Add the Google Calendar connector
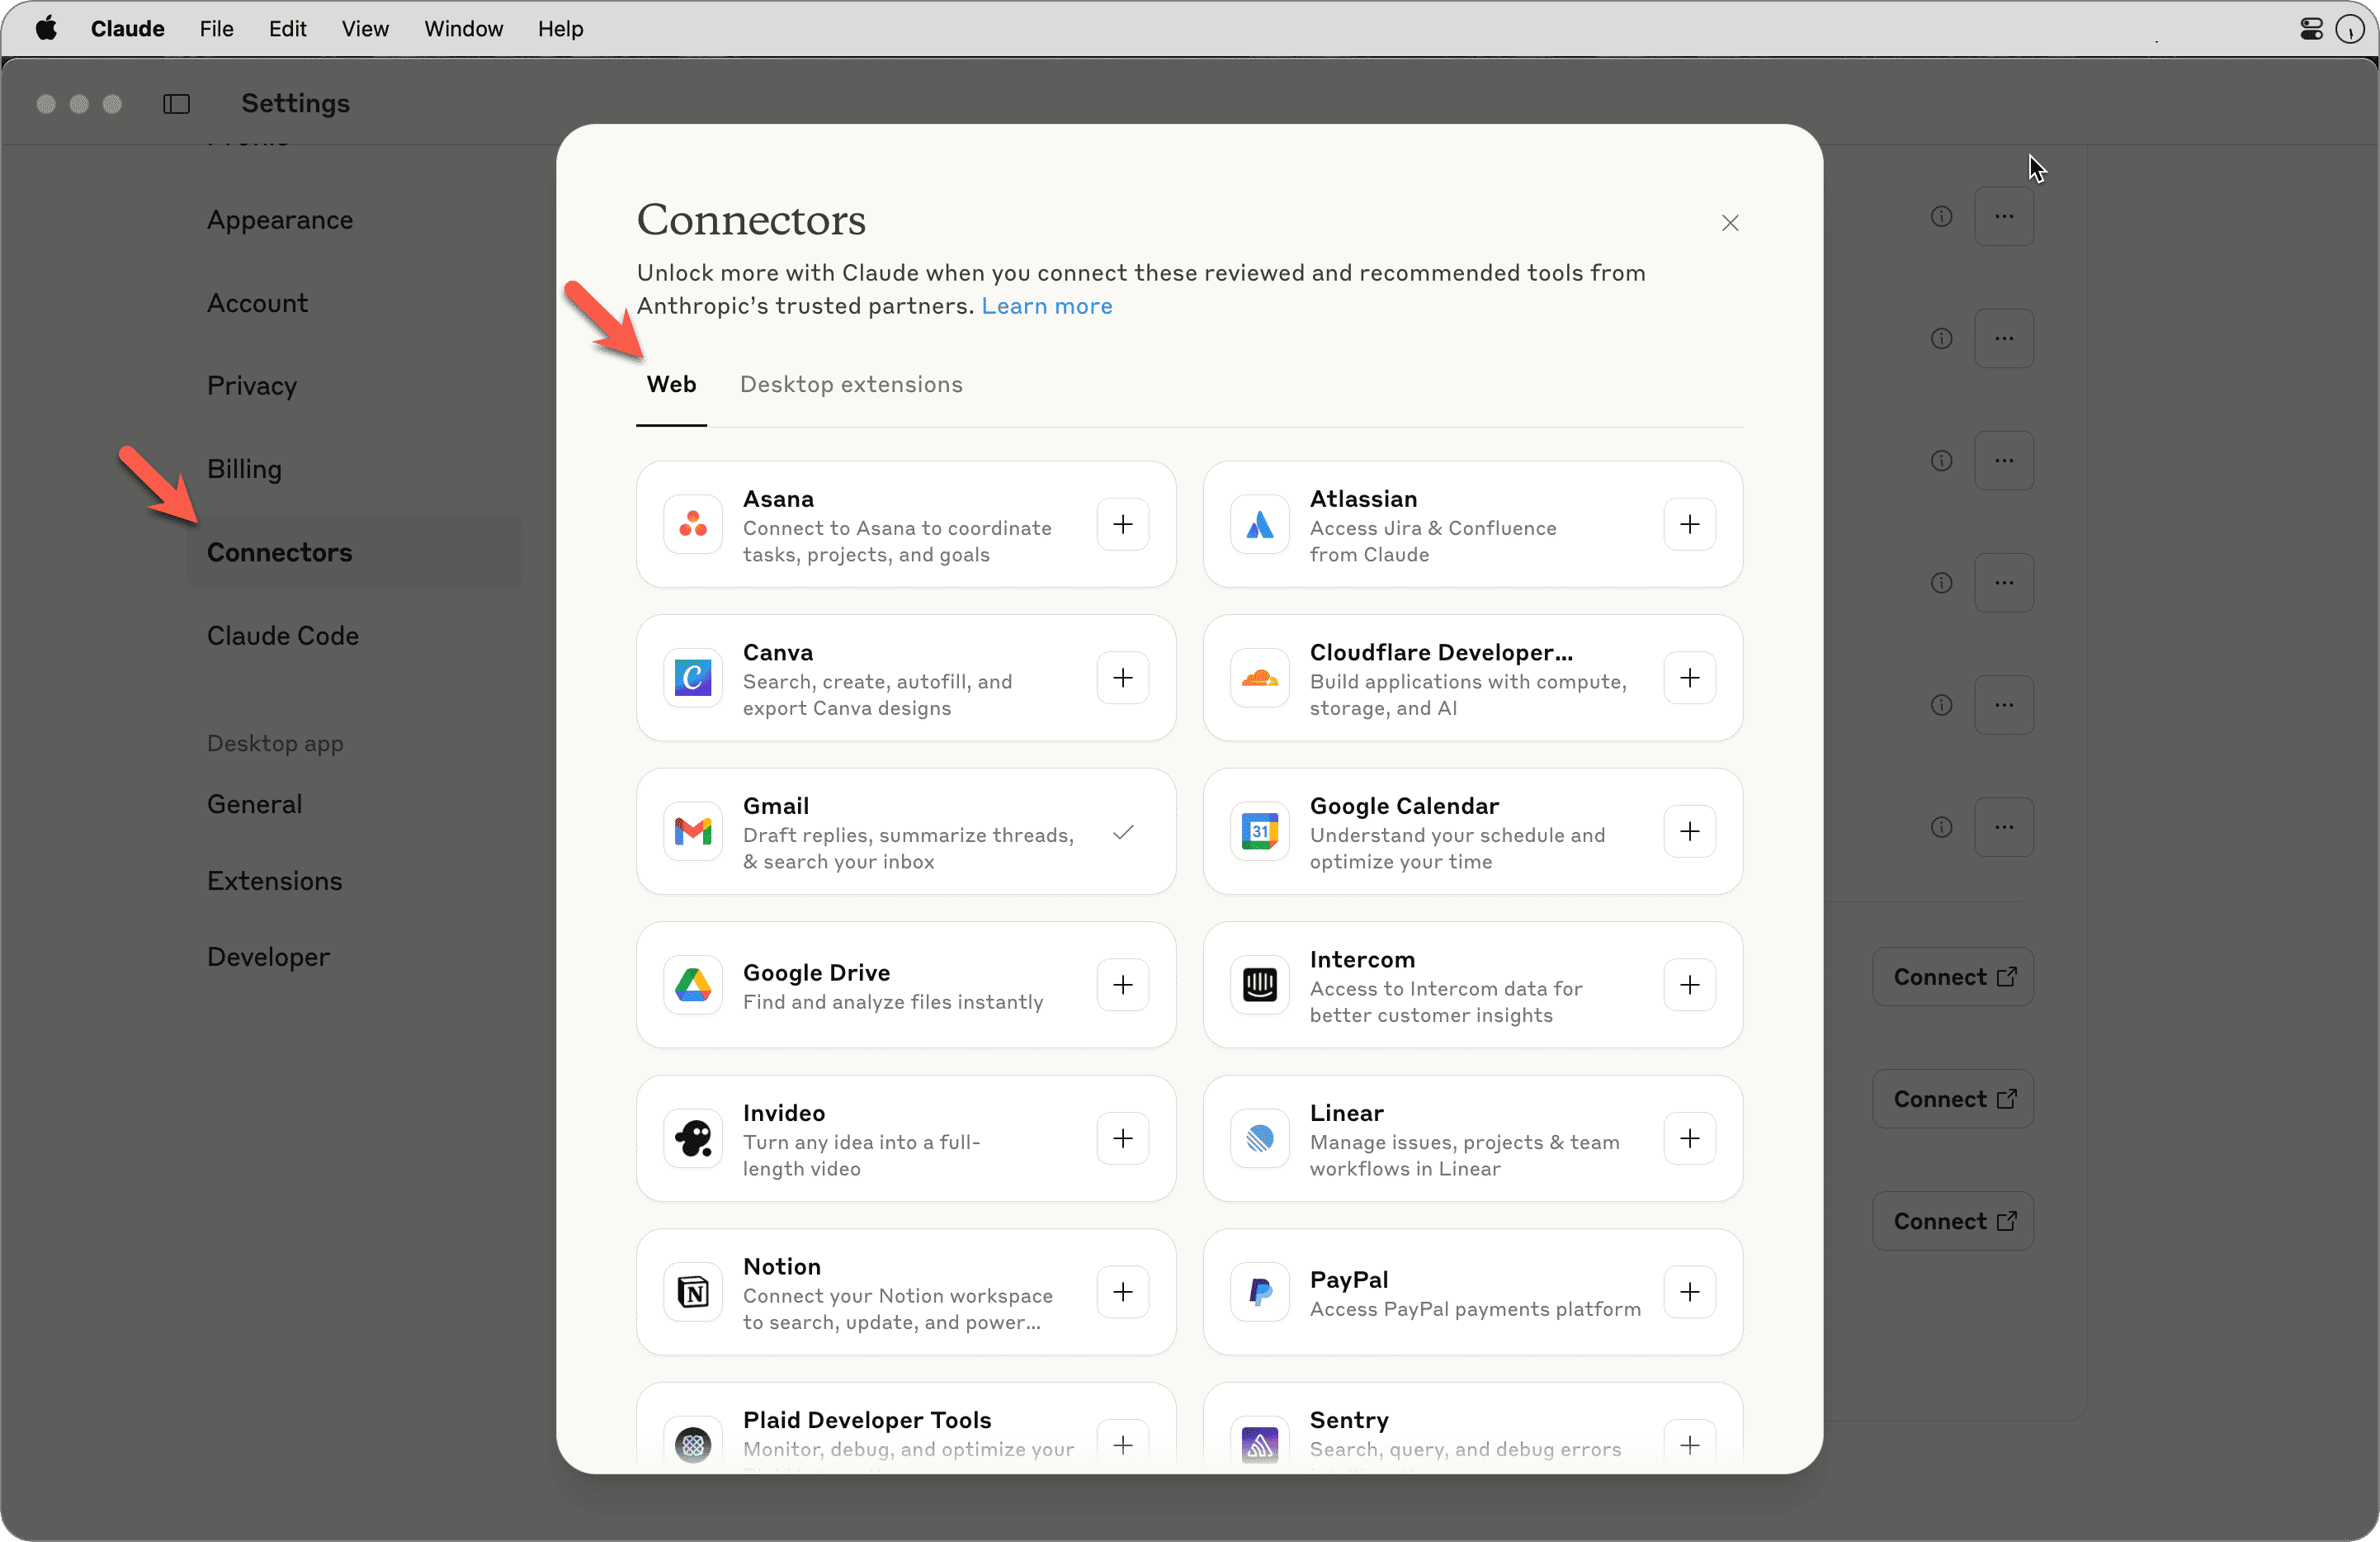 (x=1689, y=832)
